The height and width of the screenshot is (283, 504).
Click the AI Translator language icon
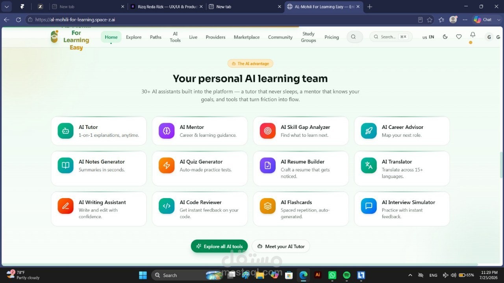tap(369, 165)
